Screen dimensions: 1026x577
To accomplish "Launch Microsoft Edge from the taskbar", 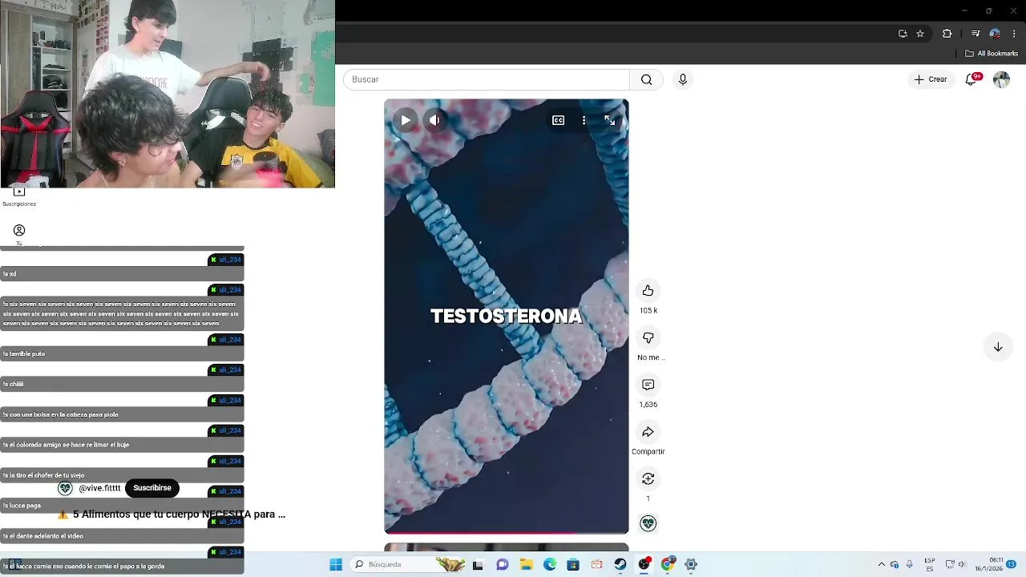I will tap(549, 564).
